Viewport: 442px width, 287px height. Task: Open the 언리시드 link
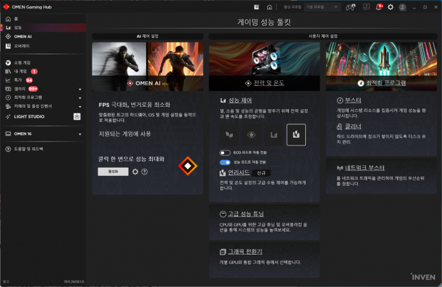(x=238, y=172)
